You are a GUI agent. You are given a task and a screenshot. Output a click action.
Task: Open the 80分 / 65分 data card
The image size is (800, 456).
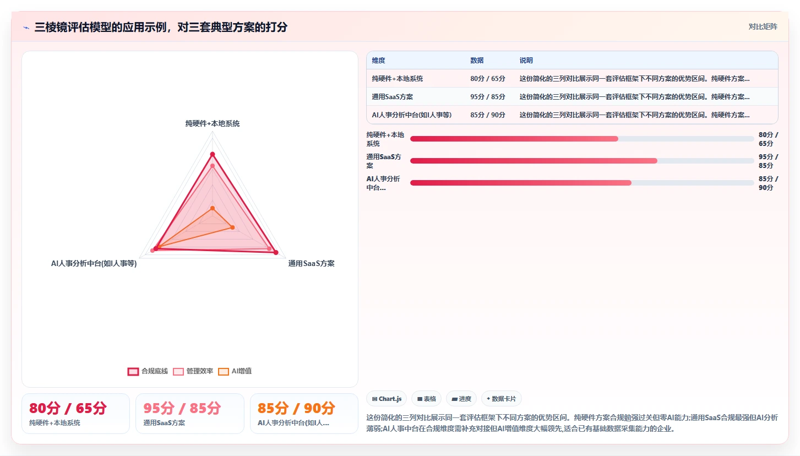pyautogui.click(x=75, y=414)
